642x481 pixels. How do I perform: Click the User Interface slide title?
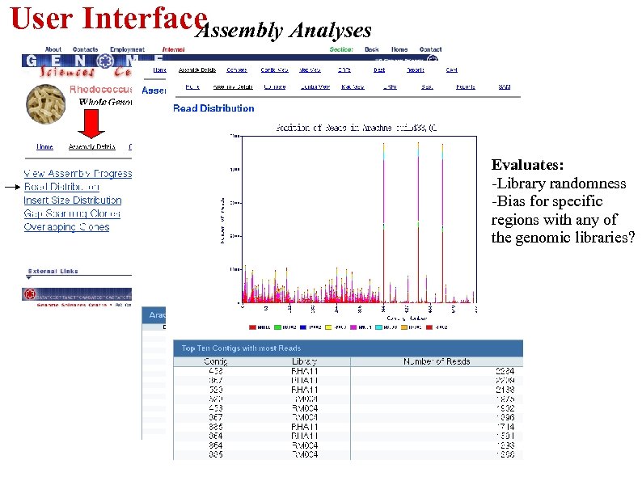108,19
